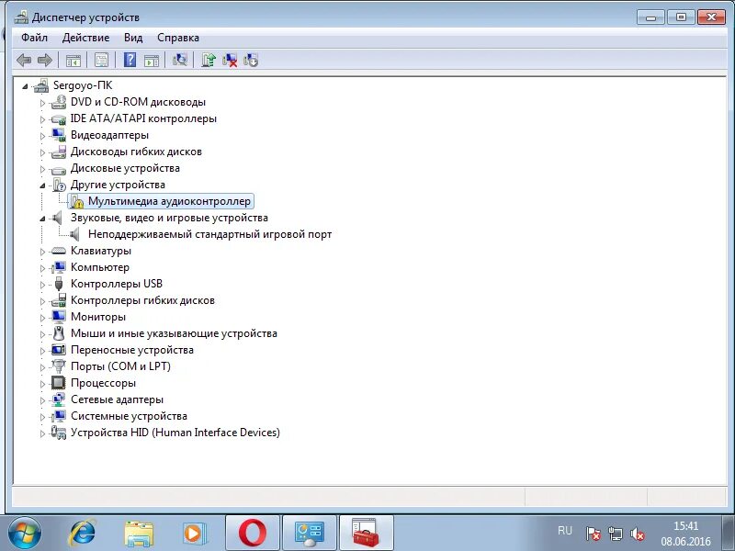
Task: Click the RU language indicator
Action: pos(565,531)
